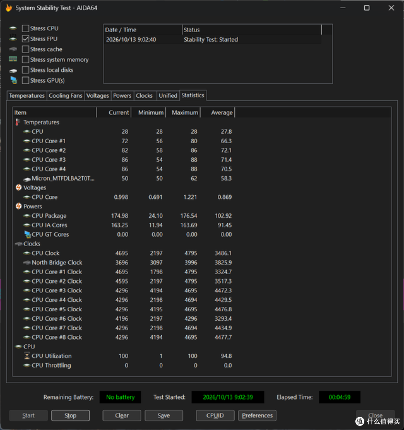Screen dimensions: 404x430
Task: Click the chip icon beside Stress cache
Action: coord(13,49)
